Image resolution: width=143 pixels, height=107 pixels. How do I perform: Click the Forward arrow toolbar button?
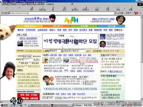click(x=19, y=9)
